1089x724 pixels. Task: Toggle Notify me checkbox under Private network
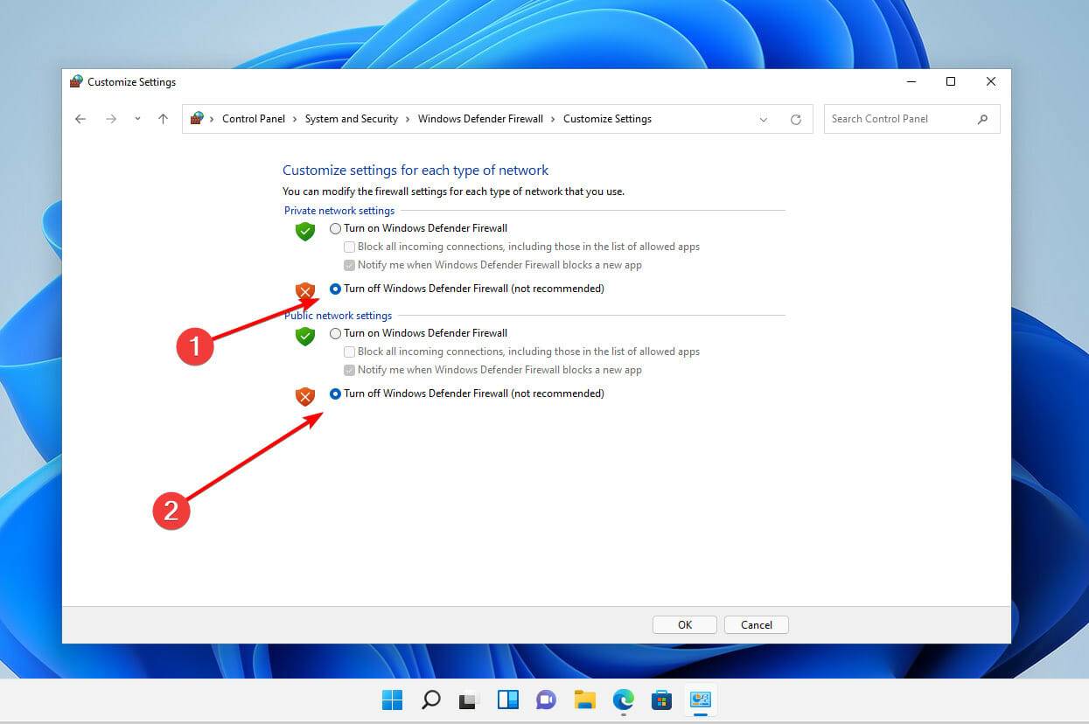[350, 266]
